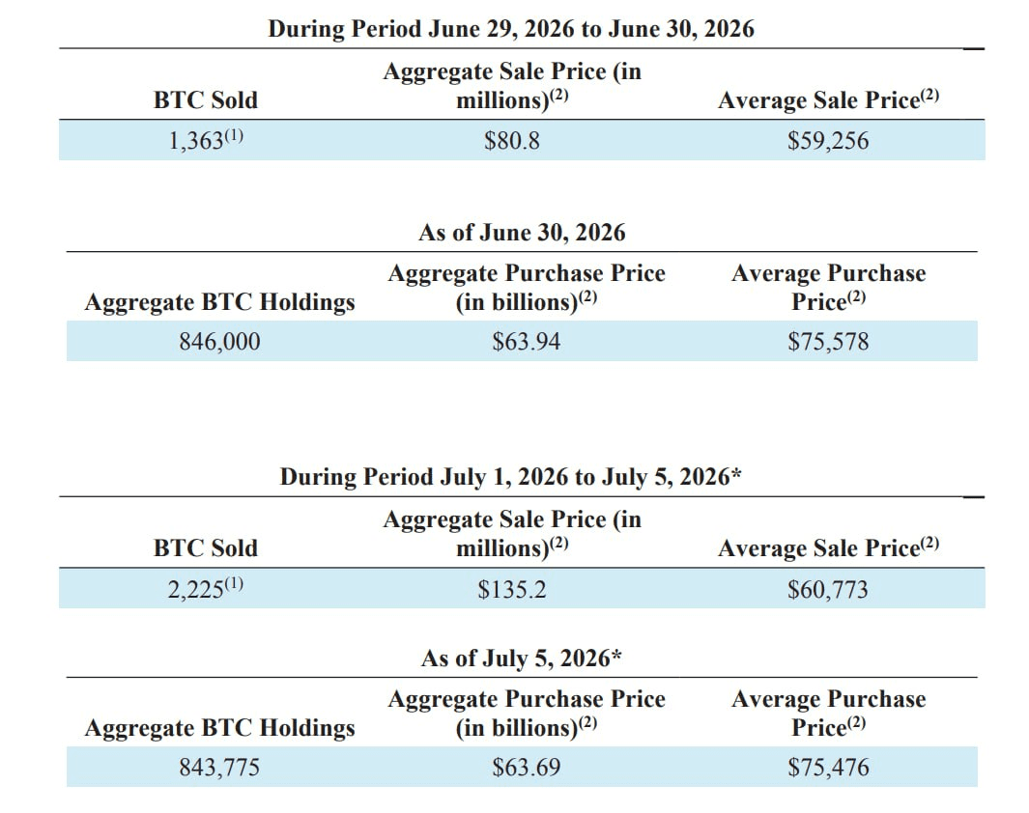Click the last Average Purchase Price header
The height and width of the screenshot is (813, 1029).
coord(828,714)
